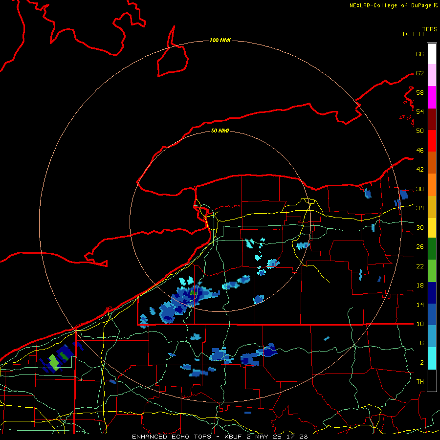Click the "TOPS" legend title

[430, 29]
